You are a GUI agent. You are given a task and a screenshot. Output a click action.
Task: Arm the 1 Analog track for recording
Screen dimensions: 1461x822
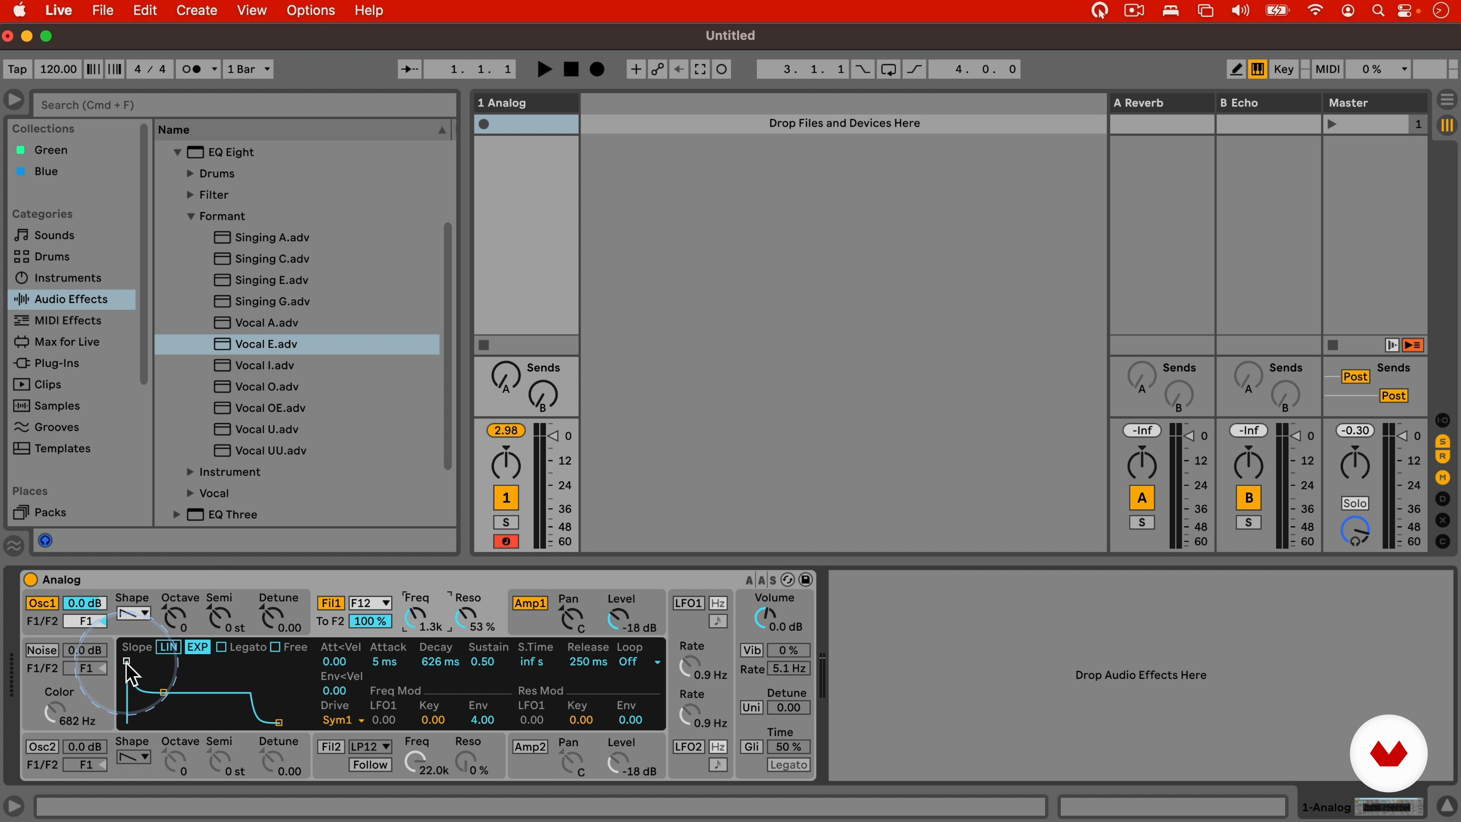tap(506, 542)
